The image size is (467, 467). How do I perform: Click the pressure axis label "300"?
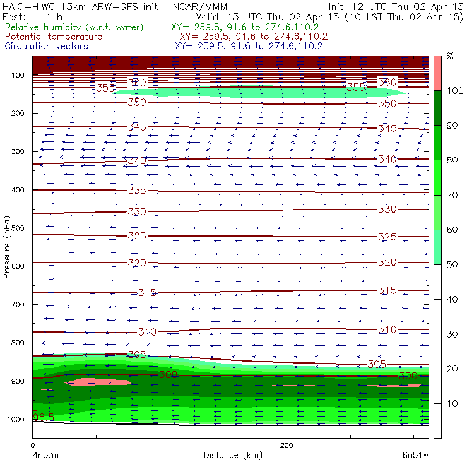click(18, 151)
